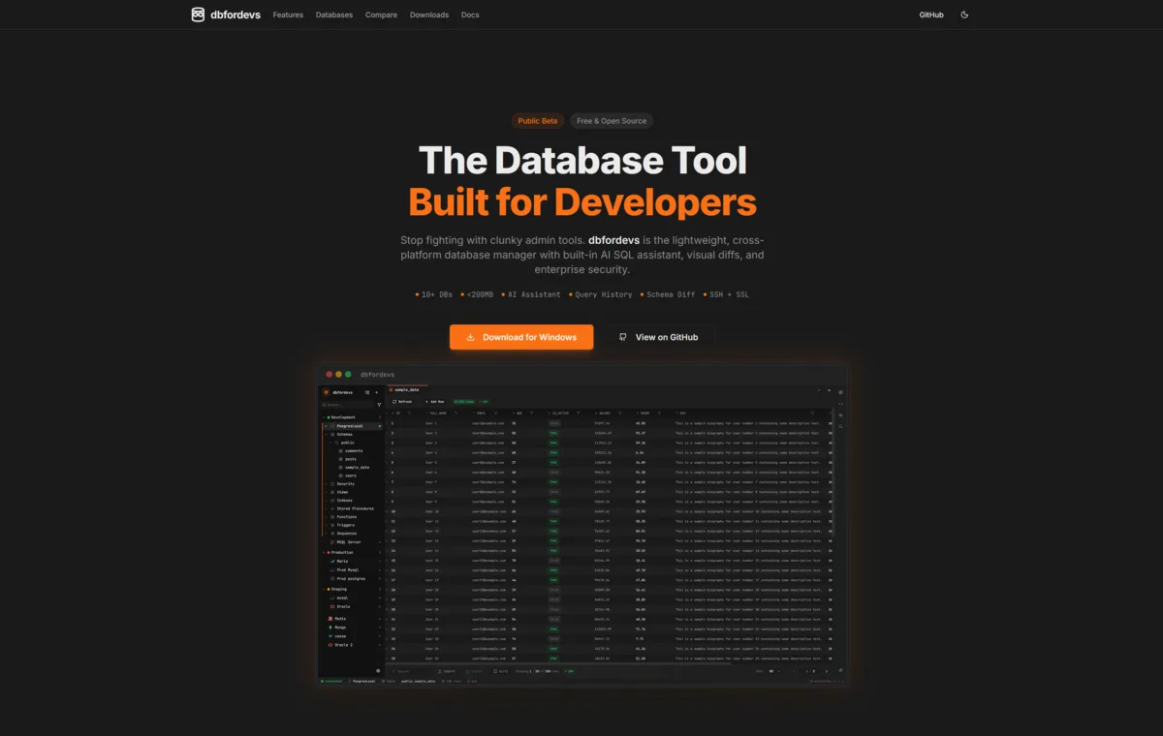Go to the next page with the arrow
Viewport: 1163px width, 736px height.
826,671
